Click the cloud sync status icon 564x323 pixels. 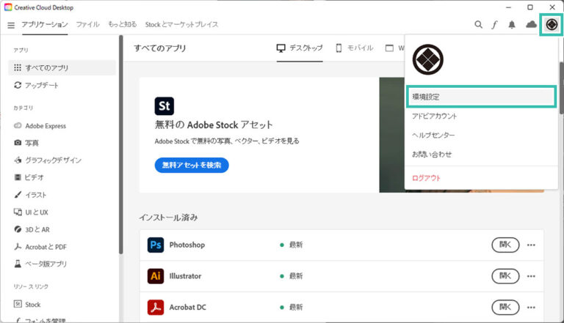pos(531,25)
